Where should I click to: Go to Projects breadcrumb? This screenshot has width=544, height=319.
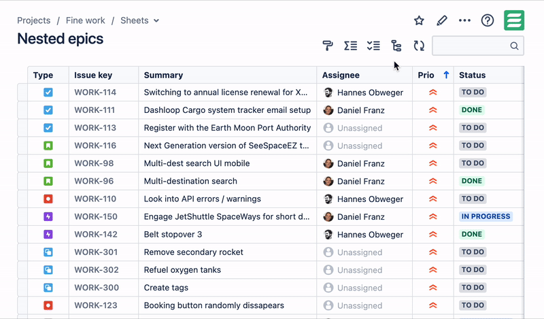pos(33,20)
